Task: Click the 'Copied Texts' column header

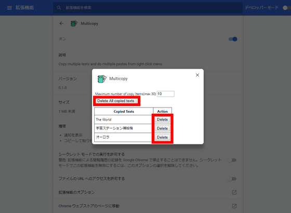Action: 124,111
